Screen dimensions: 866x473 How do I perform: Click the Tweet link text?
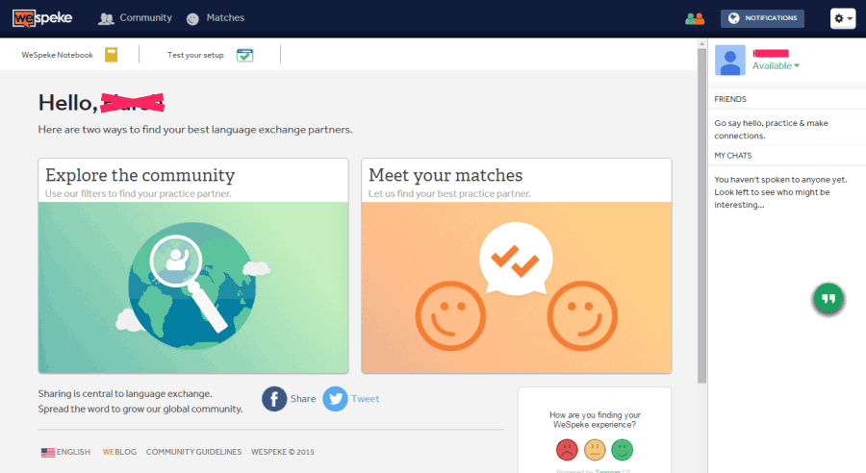click(365, 398)
